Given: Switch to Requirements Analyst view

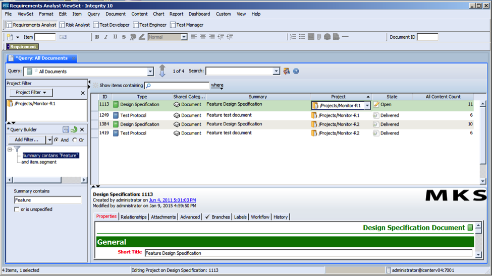Looking at the screenshot, I should [x=31, y=25].
